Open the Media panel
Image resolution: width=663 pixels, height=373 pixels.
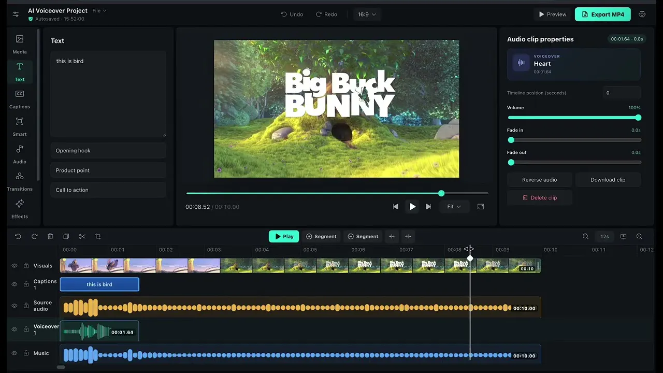[20, 45]
